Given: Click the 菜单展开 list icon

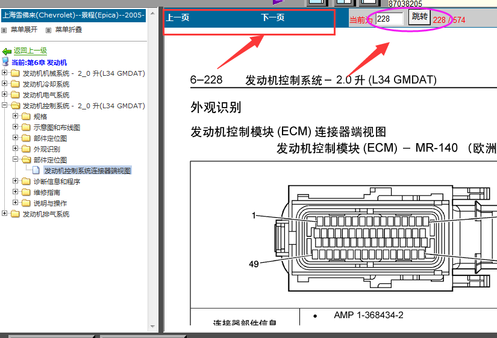Looking at the screenshot, I should (x=4, y=31).
